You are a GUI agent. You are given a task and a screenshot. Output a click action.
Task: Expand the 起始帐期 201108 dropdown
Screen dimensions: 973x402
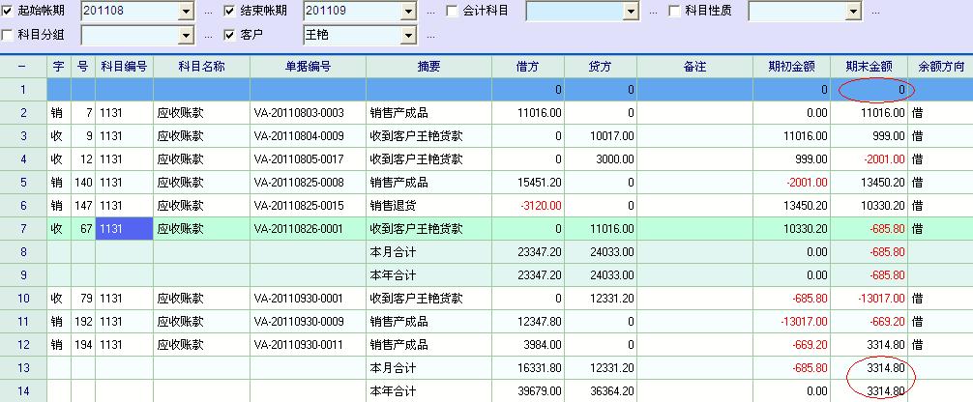186,12
